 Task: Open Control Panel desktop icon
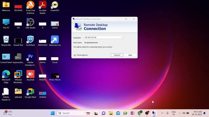6,58
